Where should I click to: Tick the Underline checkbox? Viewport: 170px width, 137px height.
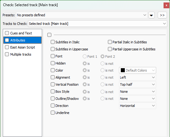tap(53, 113)
